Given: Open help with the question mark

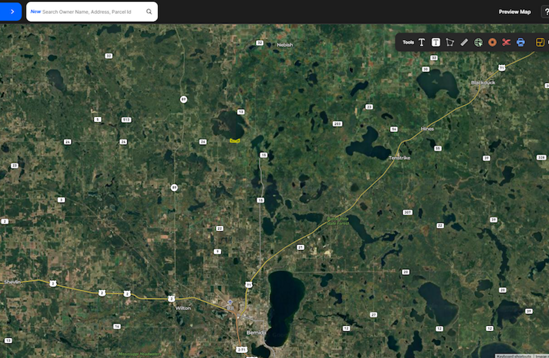Looking at the screenshot, I should [x=545, y=12].
